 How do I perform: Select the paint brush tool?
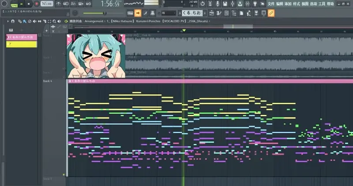pos(24,21)
